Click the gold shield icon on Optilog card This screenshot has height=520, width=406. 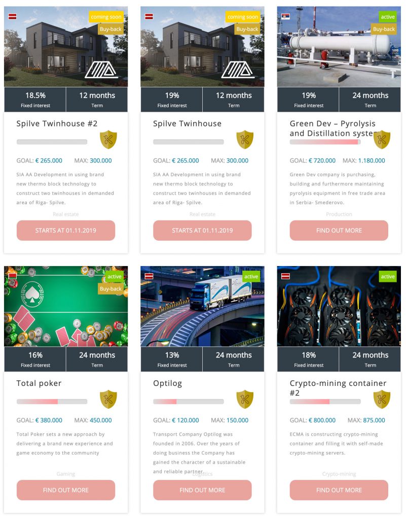pos(245,399)
